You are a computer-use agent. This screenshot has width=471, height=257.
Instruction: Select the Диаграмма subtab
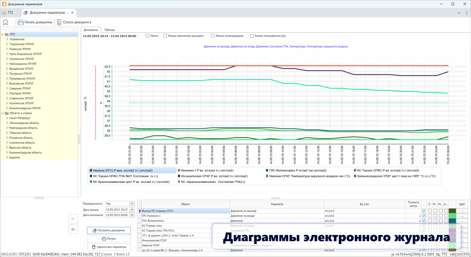(91, 30)
